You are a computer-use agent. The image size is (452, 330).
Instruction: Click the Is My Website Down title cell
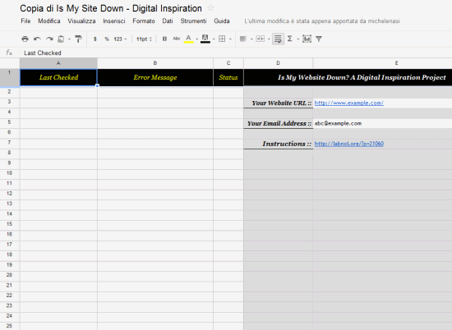pos(348,77)
